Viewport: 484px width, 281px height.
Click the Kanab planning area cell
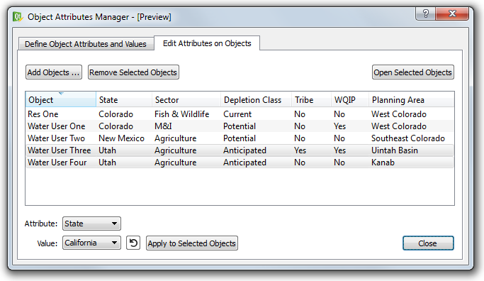pos(383,162)
